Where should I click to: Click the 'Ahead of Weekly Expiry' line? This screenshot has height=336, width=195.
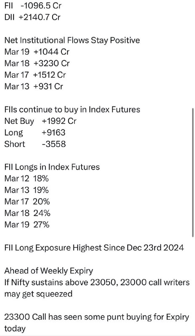[x=49, y=271]
